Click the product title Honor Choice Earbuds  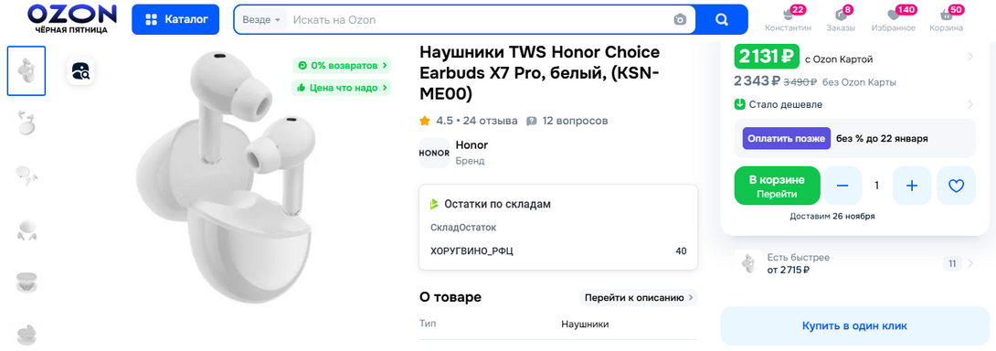click(539, 72)
